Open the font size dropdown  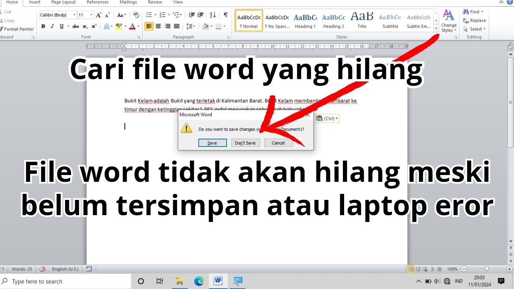92,15
